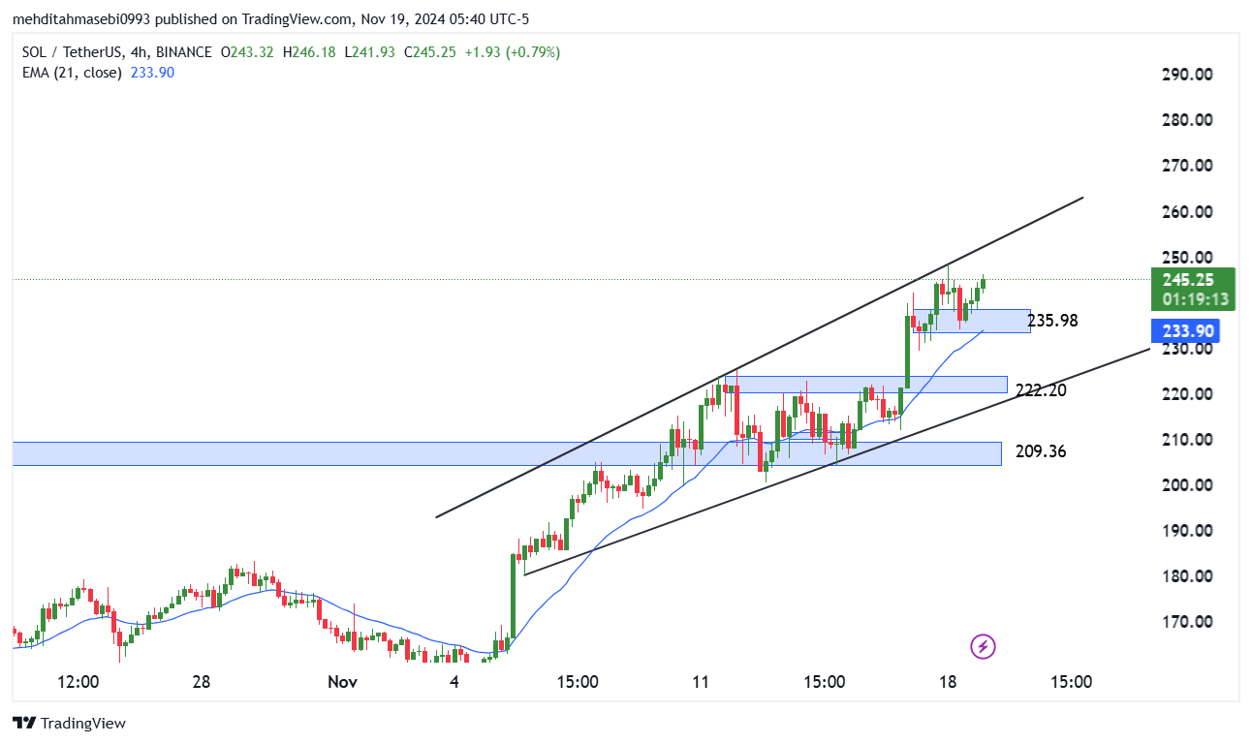Select the 222.20 blue zone rectangle
The width and height of the screenshot is (1252, 744).
(x=866, y=385)
